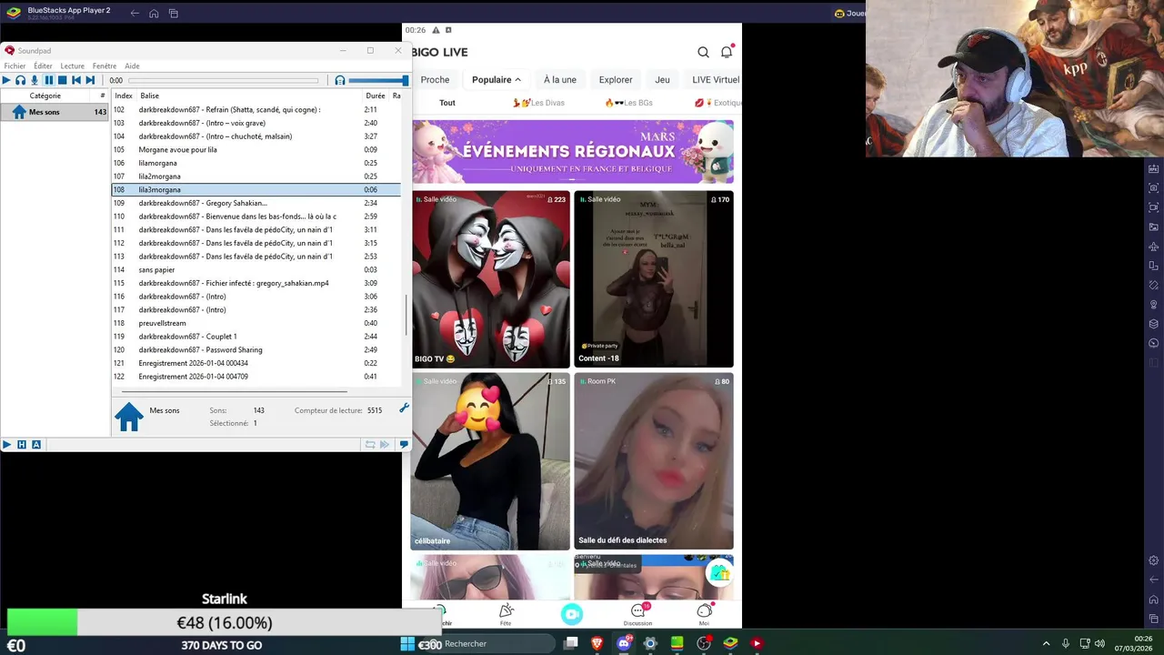Pause playback in Soundpad toolbar

[48, 80]
